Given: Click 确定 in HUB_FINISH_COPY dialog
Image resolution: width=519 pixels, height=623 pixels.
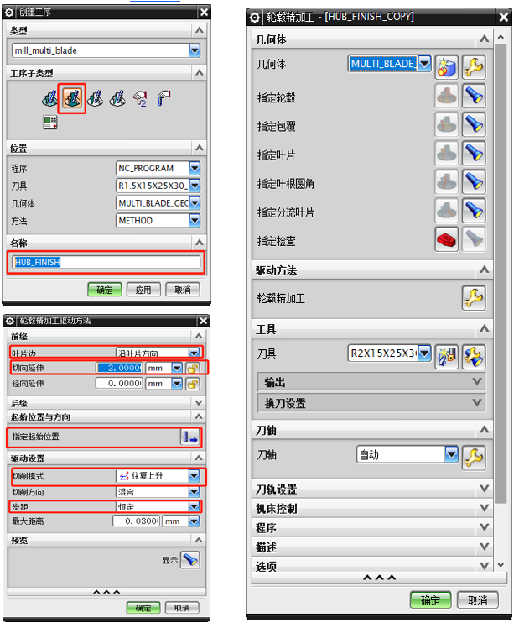Looking at the screenshot, I should click(x=430, y=599).
